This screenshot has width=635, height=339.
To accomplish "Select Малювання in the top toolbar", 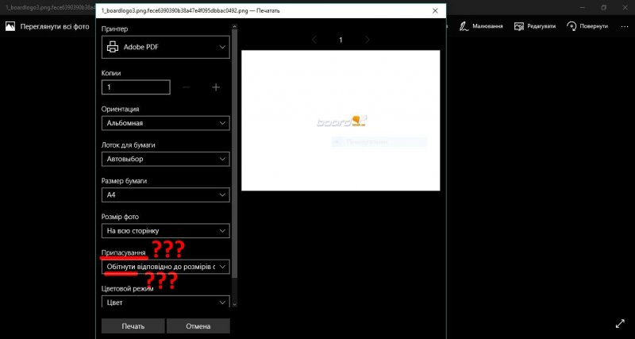I will point(481,26).
